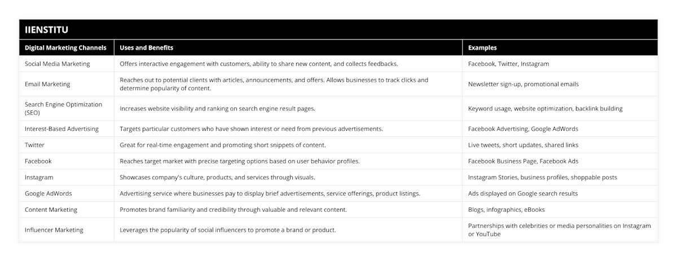Click the Twitter channel cell
The width and height of the screenshot is (677, 261).
[35, 145]
